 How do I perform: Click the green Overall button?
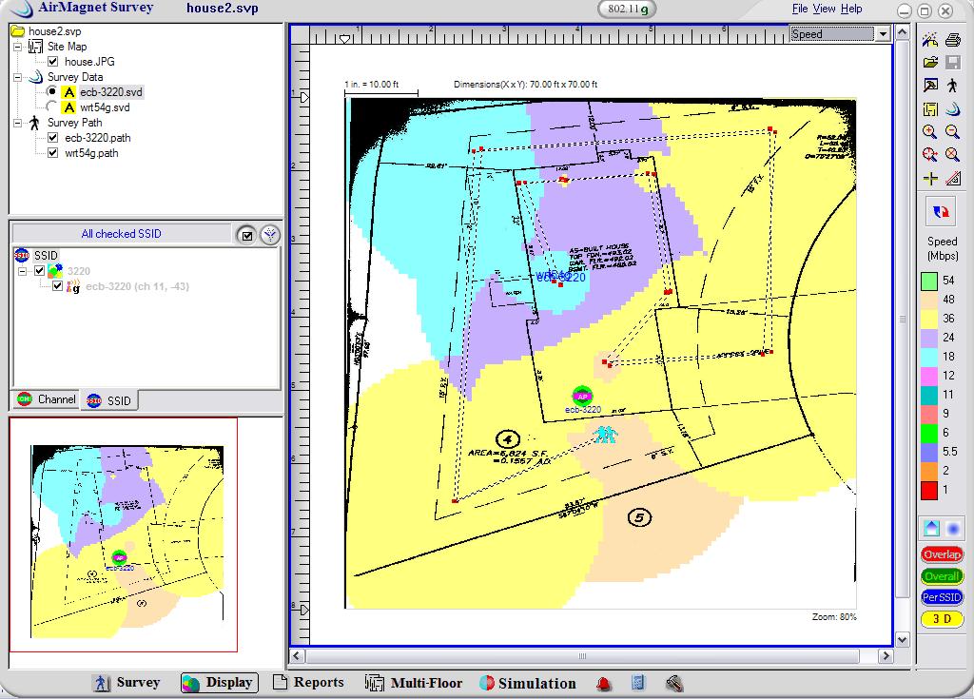tap(942, 576)
